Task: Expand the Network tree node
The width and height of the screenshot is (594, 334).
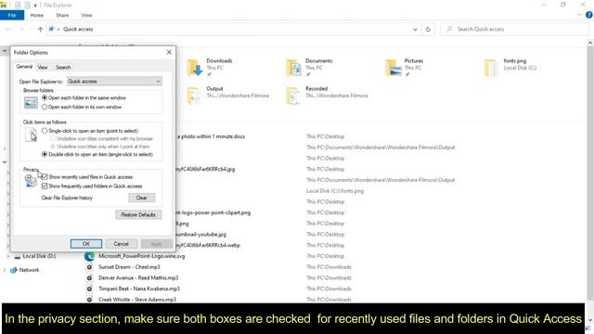Action: click(5, 270)
